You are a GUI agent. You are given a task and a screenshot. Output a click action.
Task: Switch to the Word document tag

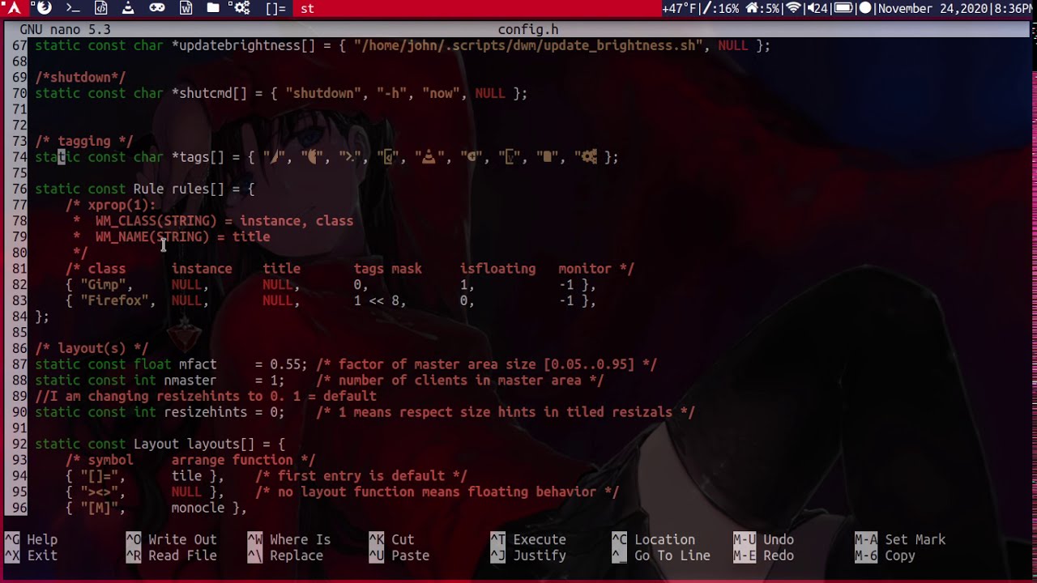click(x=186, y=8)
